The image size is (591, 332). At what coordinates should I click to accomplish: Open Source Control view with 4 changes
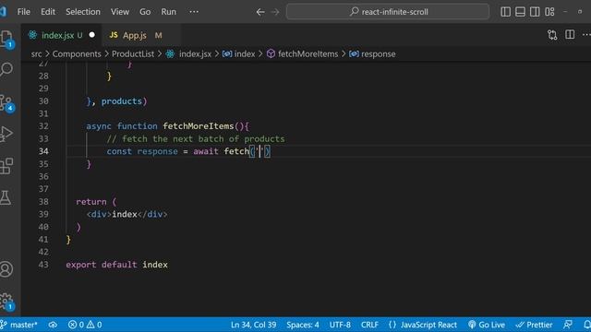6,102
